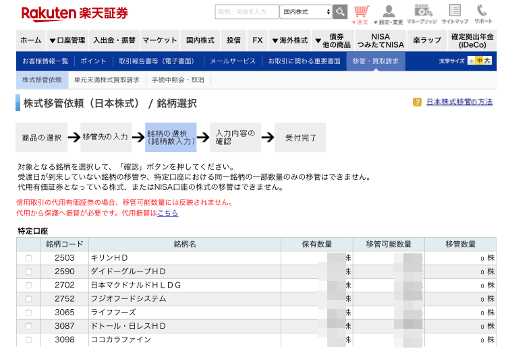The image size is (510, 355).
Task: Click the 銘柄コード column header
Action: click(64, 245)
